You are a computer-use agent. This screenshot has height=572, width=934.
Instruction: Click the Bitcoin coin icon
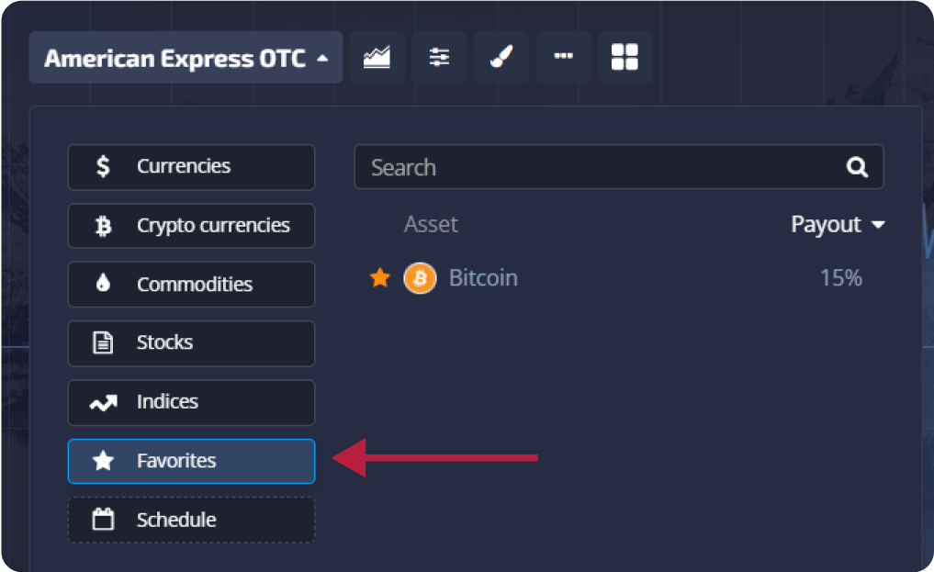coord(420,278)
